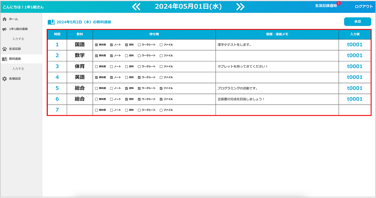Viewport: 376px width, 198px height.
Task: Click the memo cell for period 7
Action: (x=277, y=110)
